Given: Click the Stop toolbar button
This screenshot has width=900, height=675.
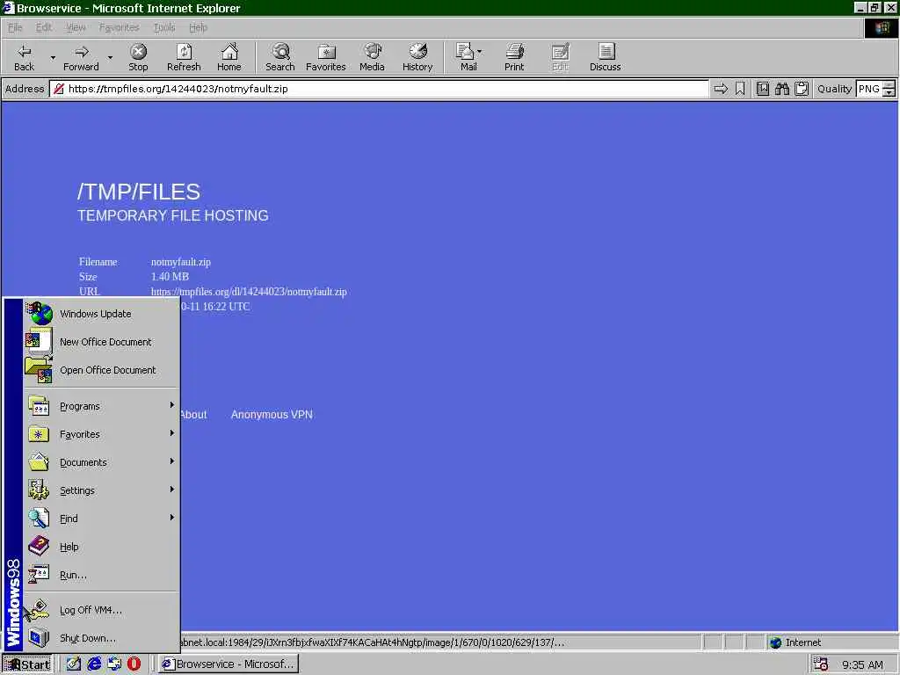Looking at the screenshot, I should (138, 57).
